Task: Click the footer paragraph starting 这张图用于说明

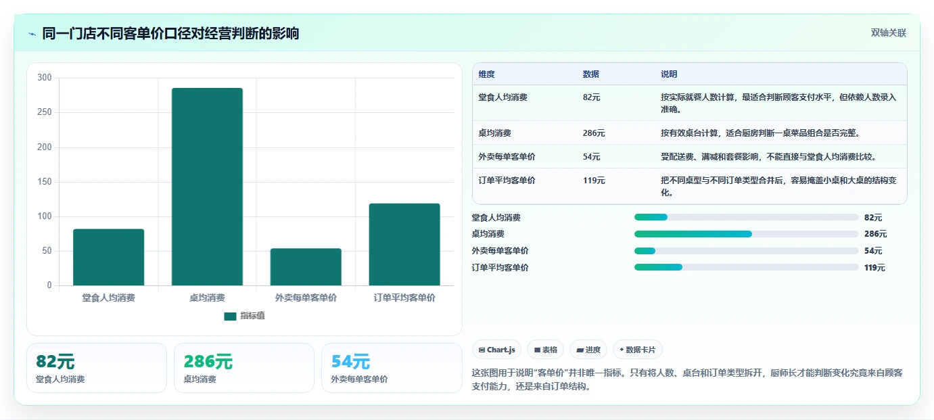Action: click(687, 380)
